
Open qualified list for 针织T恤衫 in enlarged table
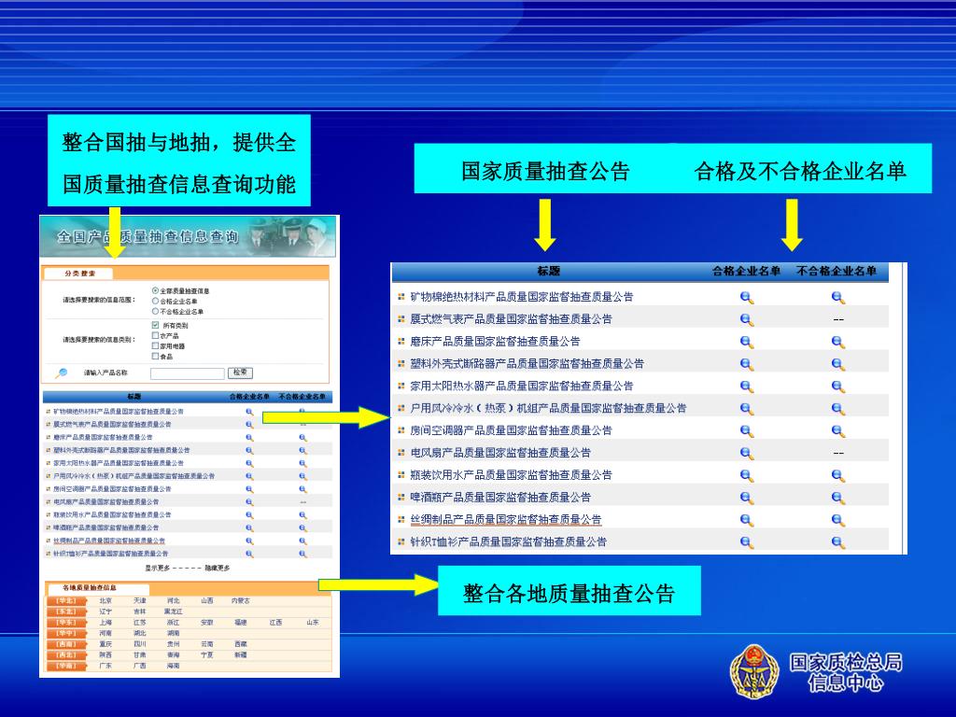747,542
